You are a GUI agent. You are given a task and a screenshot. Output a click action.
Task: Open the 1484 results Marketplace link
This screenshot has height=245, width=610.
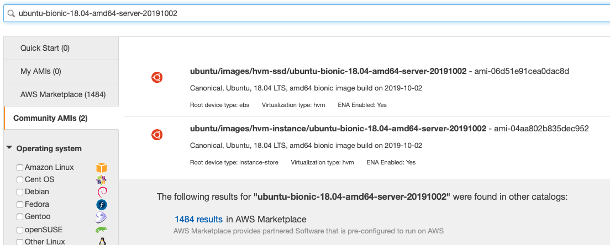coord(199,219)
